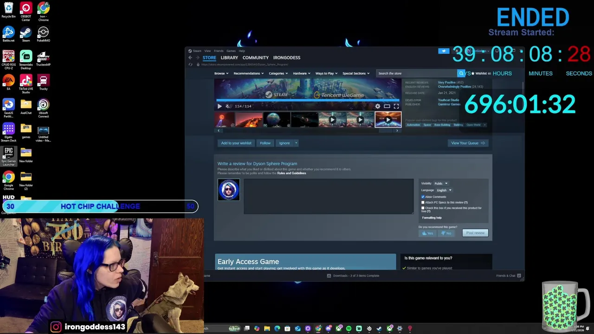Open OBSBOT Center desktop icon
The image size is (594, 334).
[26, 12]
